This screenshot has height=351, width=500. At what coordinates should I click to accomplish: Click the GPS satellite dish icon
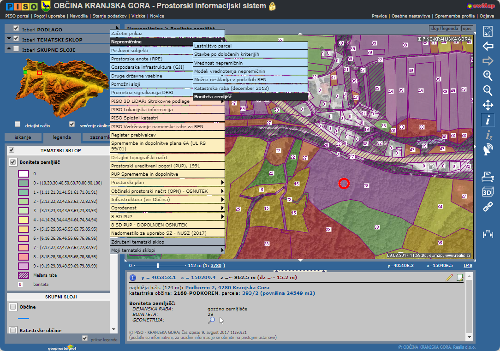(x=488, y=150)
